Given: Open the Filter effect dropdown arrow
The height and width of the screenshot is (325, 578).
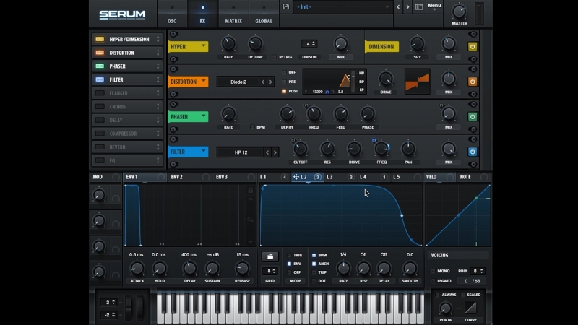Looking at the screenshot, I should pos(203,151).
